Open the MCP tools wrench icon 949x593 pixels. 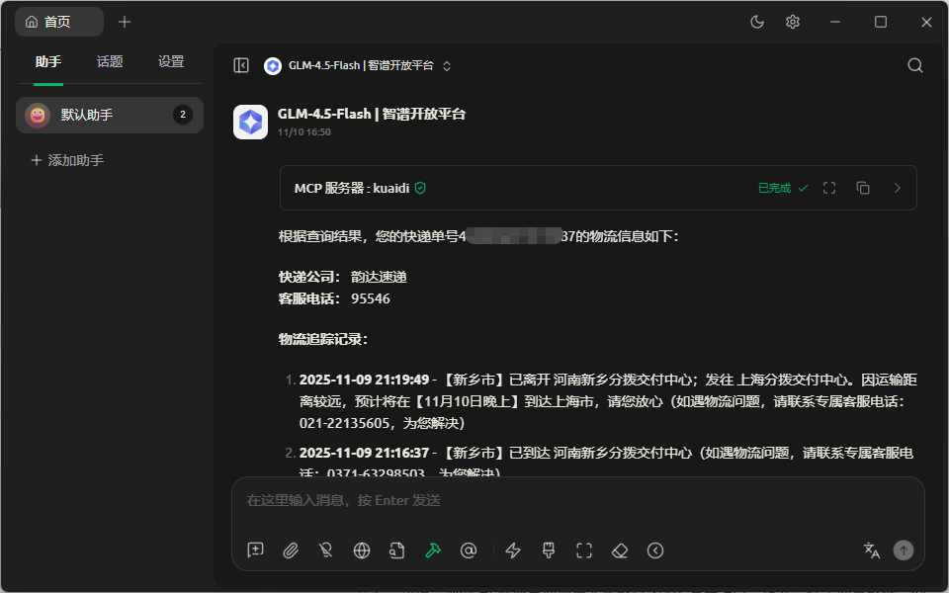tap(432, 551)
